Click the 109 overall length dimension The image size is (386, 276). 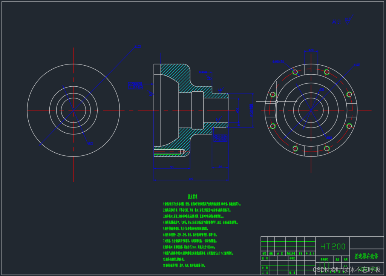click(191, 179)
